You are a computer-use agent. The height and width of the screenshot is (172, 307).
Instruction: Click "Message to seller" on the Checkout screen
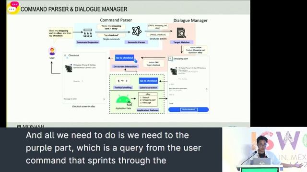tap(70, 99)
